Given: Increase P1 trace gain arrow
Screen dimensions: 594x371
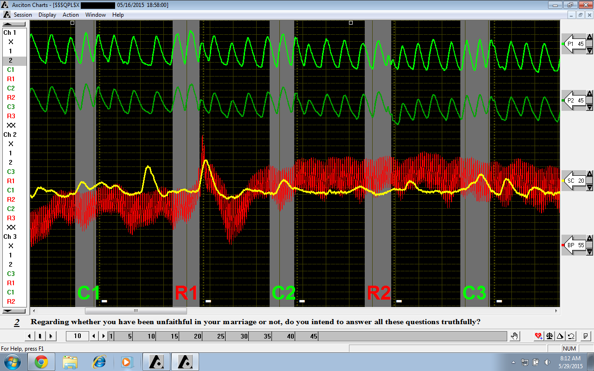Looking at the screenshot, I should pos(590,37).
